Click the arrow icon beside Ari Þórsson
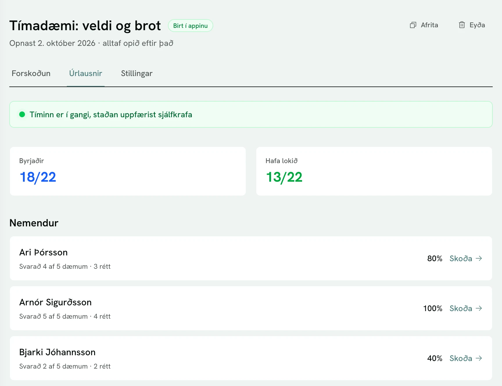This screenshot has height=386, width=502. [479, 258]
